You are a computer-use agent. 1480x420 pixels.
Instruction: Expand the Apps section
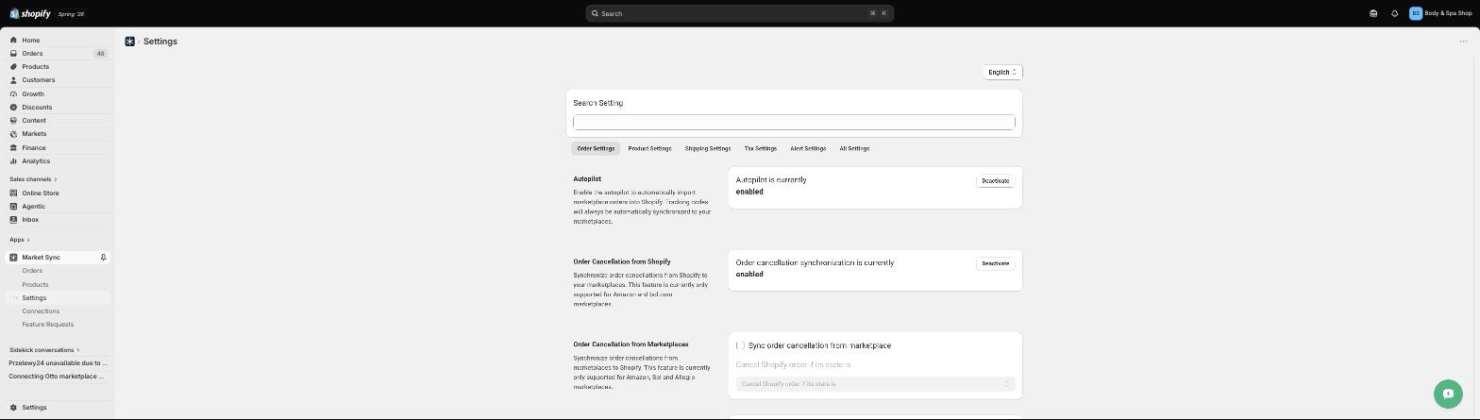click(19, 240)
